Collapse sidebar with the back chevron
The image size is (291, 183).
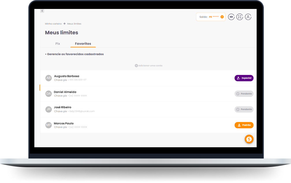click(x=42, y=11)
